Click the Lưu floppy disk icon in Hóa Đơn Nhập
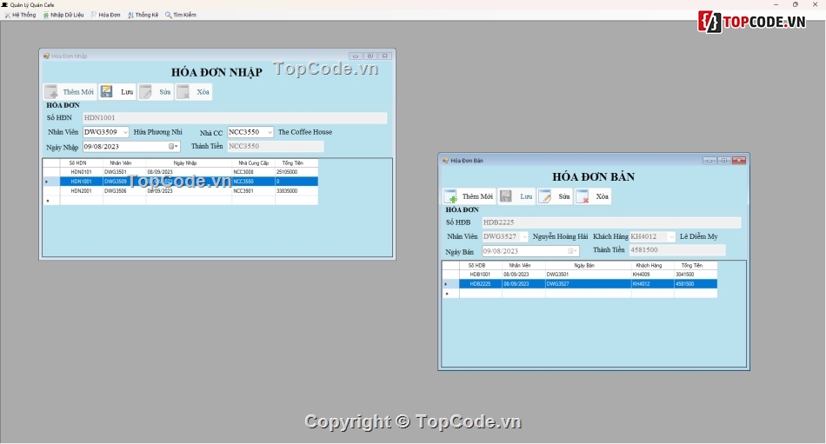Screen dimensions: 826x444 (106, 91)
